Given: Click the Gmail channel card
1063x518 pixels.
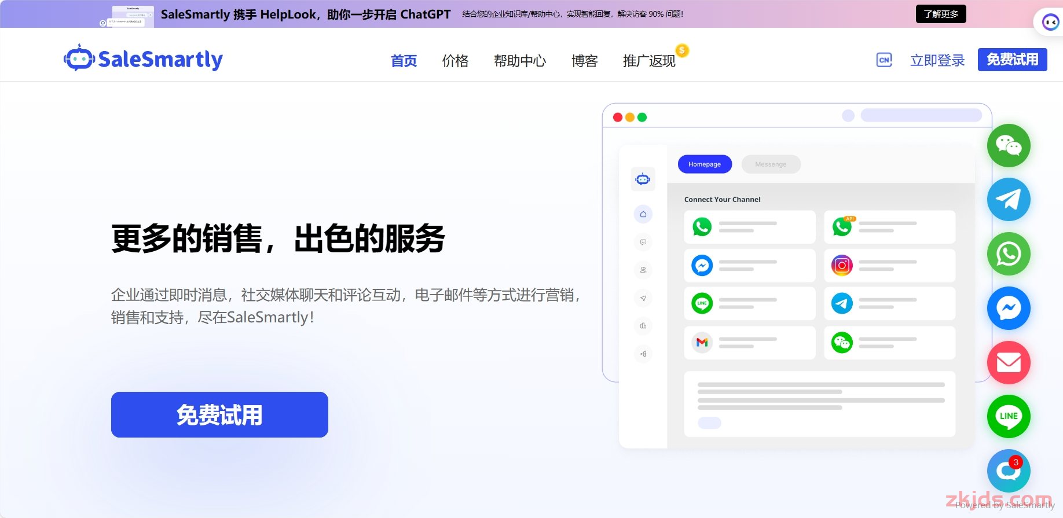Looking at the screenshot, I should point(750,343).
